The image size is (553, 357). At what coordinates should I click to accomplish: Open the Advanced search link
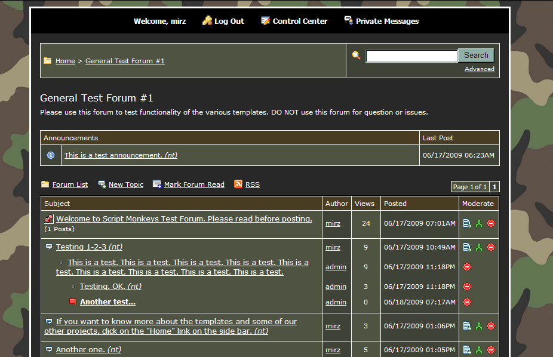tap(480, 69)
